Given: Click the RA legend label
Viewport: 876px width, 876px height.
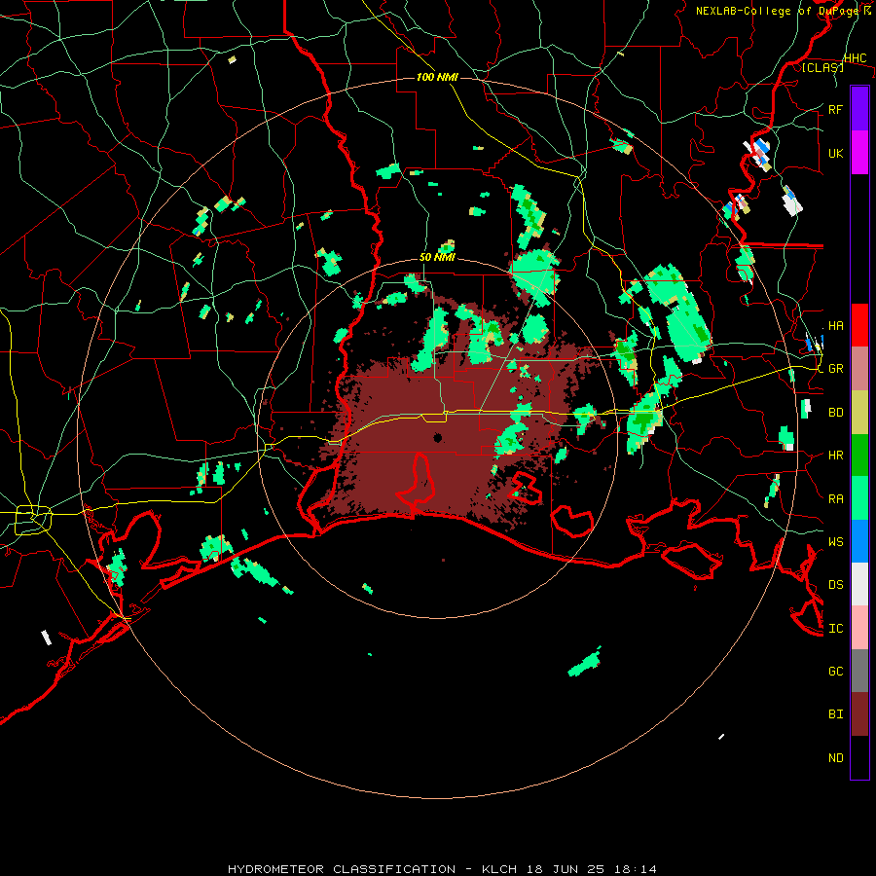Looking at the screenshot, I should click(836, 499).
